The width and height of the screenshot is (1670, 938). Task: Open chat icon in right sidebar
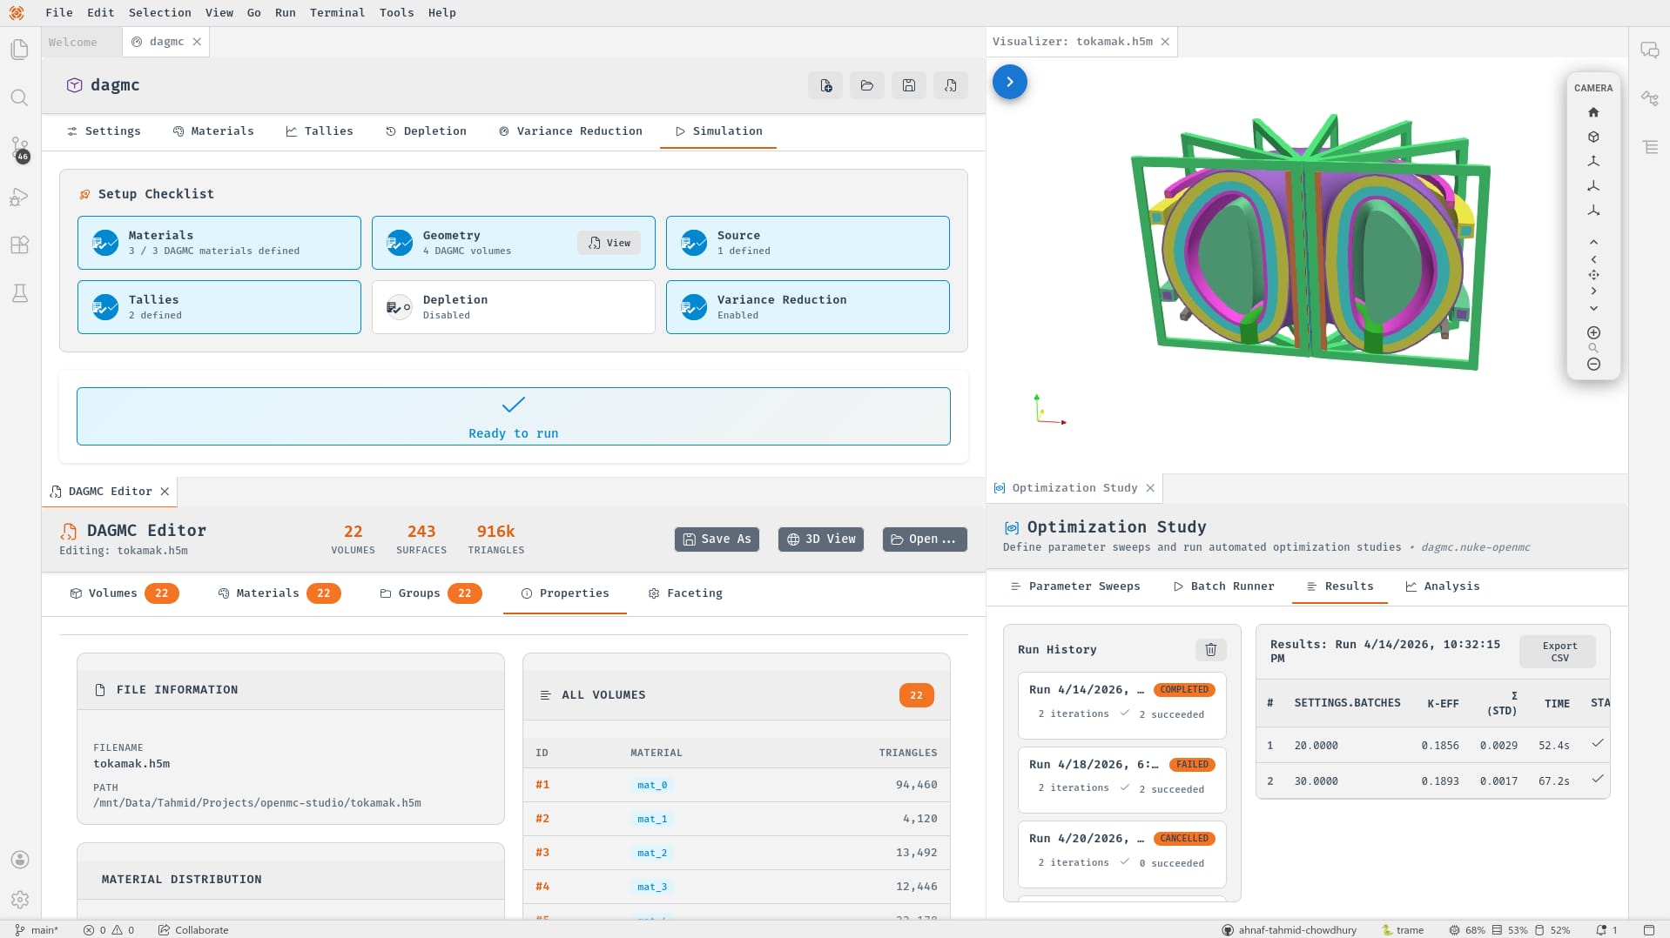pos(1650,50)
